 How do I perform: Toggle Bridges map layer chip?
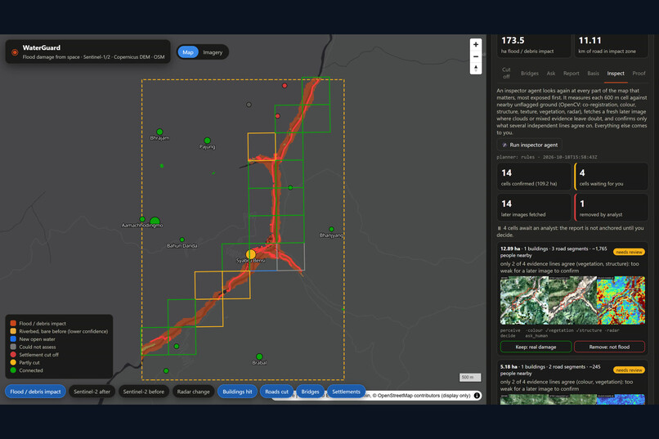click(x=310, y=392)
